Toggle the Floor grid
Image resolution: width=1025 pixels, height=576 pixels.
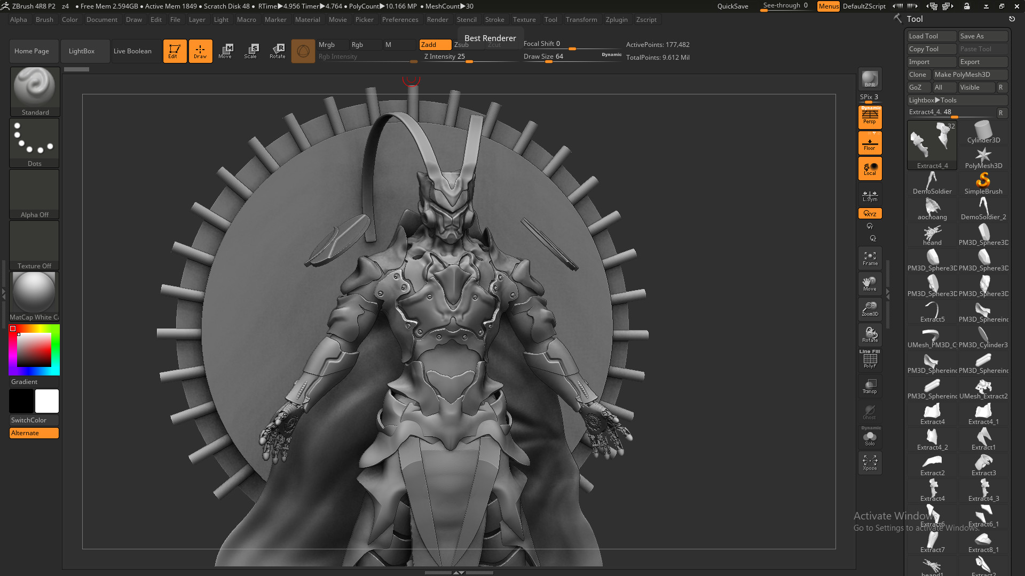(870, 143)
